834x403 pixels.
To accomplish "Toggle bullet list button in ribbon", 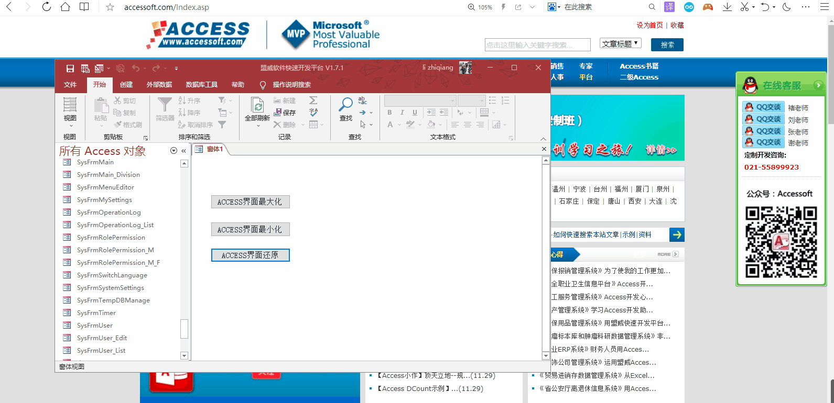I will click(492, 100).
